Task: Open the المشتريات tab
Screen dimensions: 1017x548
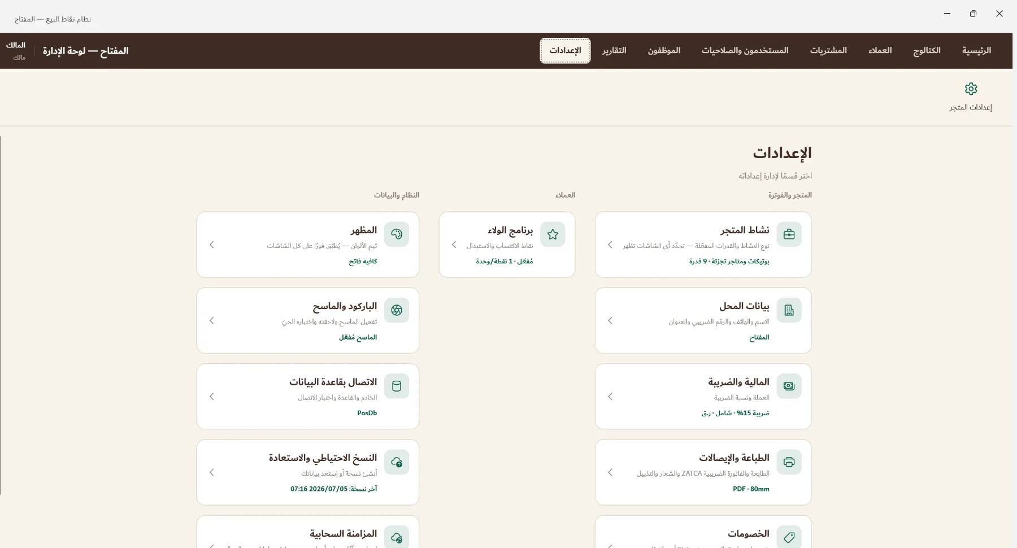Action: click(828, 51)
